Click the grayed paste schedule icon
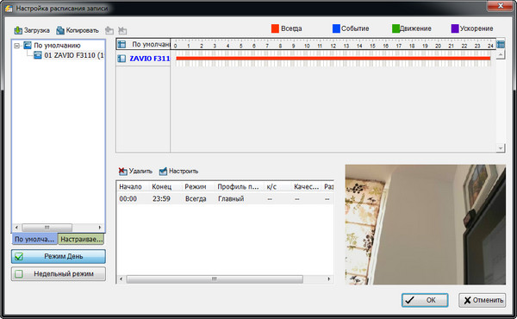 [109, 31]
